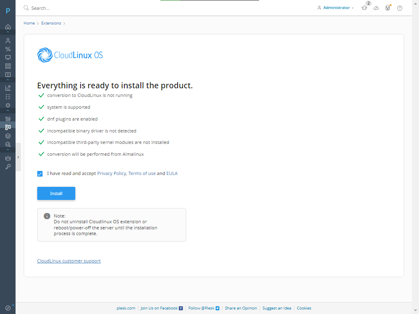Navigate to Extensions via the breadcrumb
The height and width of the screenshot is (314, 419).
point(51,23)
